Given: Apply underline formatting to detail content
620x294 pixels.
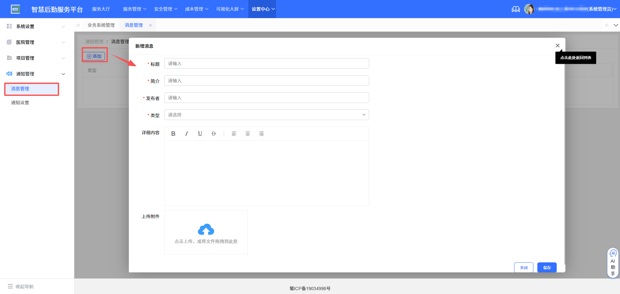Looking at the screenshot, I should 200,133.
